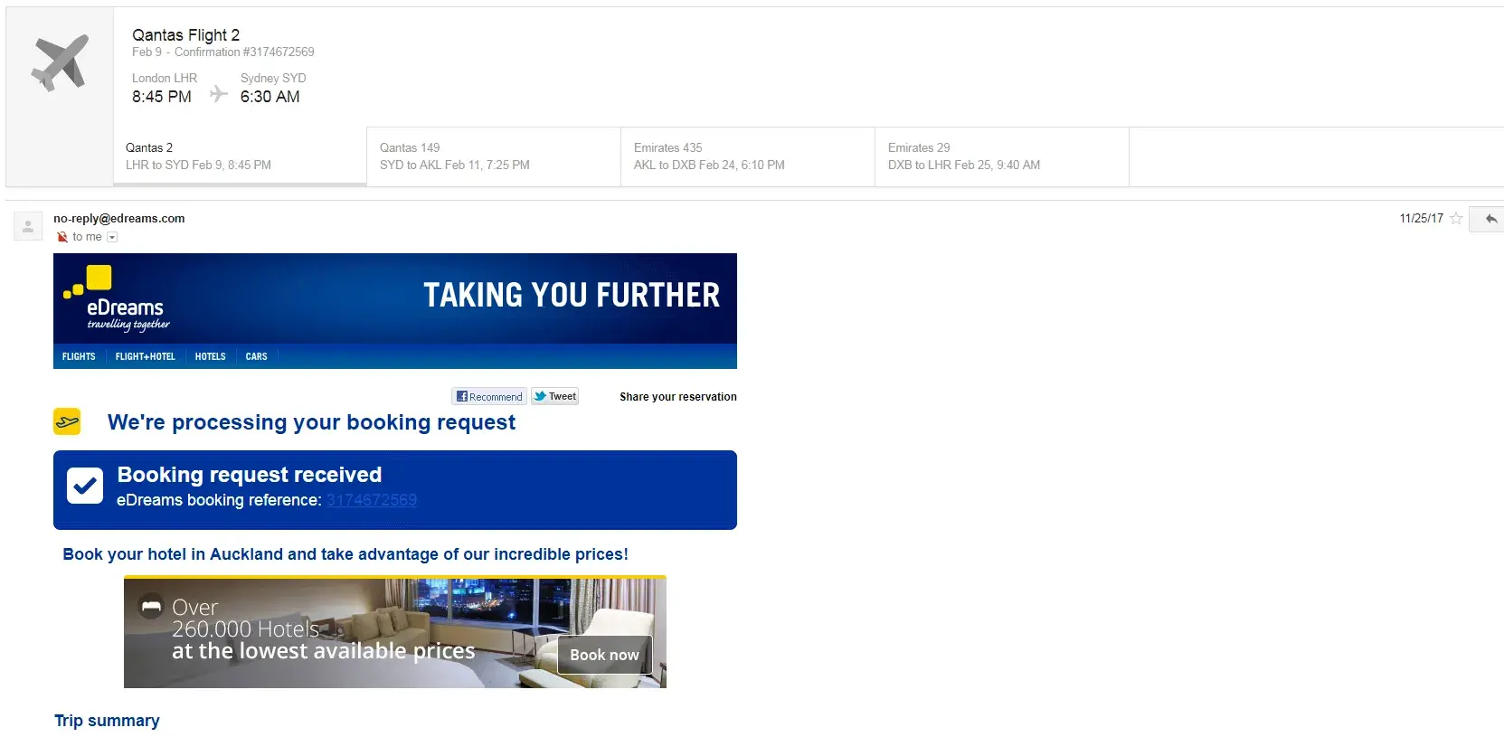Expand the 'to me' recipient details
1504x737 pixels.
112,237
